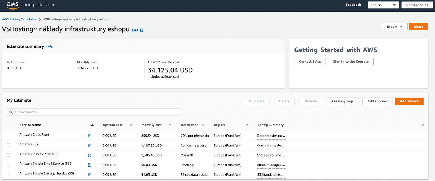Open the English language dropdown
The width and height of the screenshot is (435, 181).
pyautogui.click(x=383, y=5)
